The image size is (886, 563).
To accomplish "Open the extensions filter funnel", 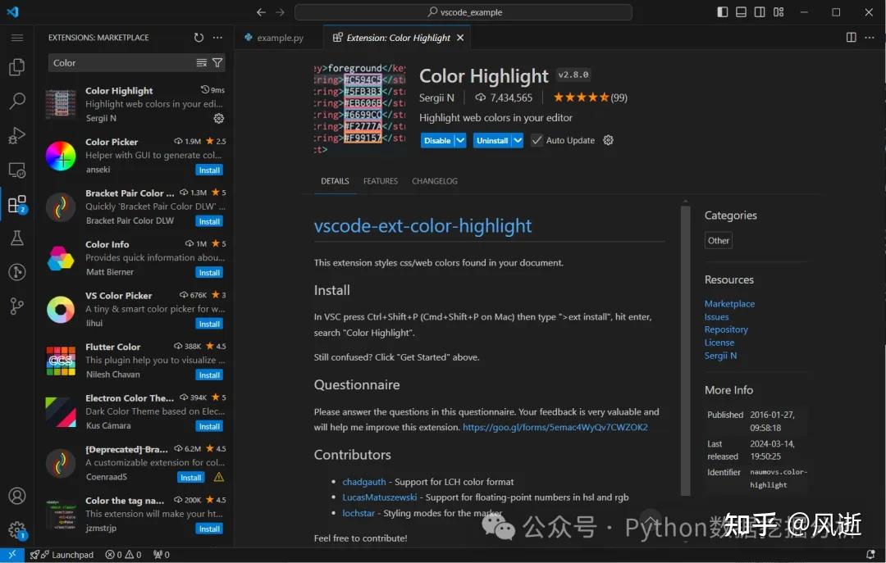I will (217, 62).
